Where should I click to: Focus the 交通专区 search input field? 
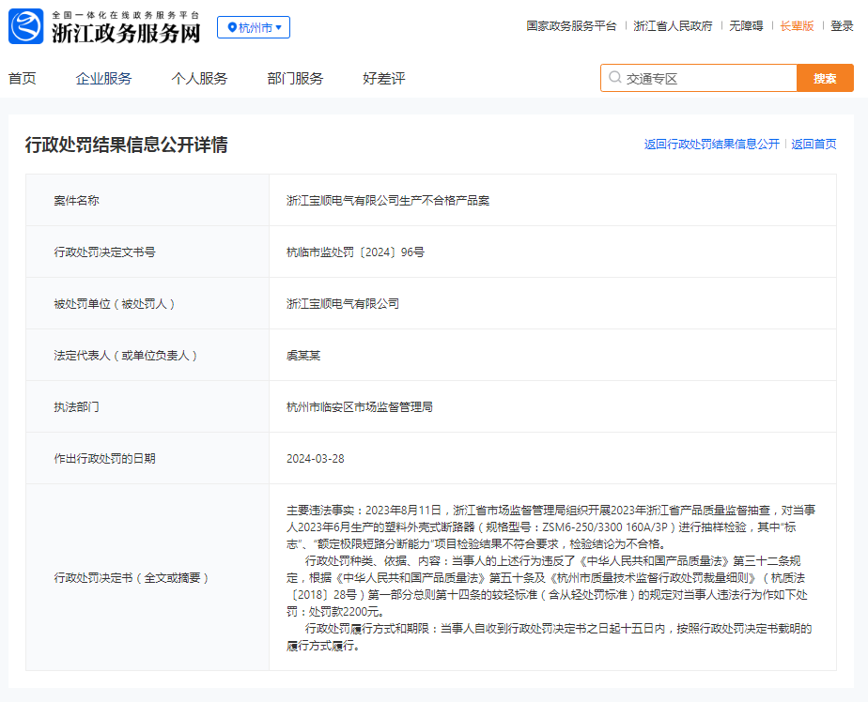699,78
